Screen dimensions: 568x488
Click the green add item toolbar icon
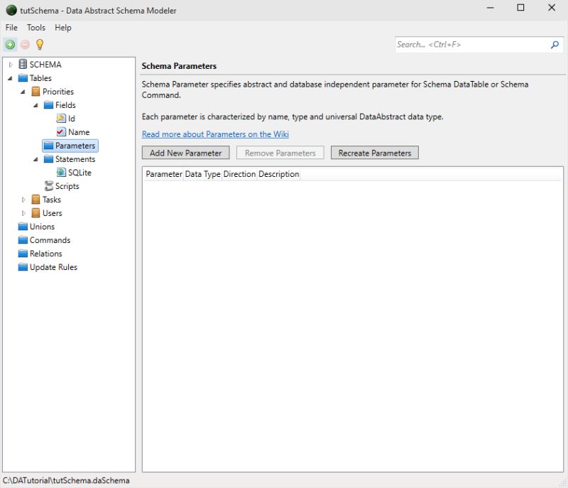click(x=10, y=45)
